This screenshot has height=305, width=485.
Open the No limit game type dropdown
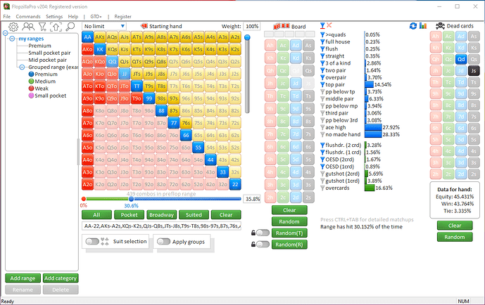pyautogui.click(x=104, y=26)
